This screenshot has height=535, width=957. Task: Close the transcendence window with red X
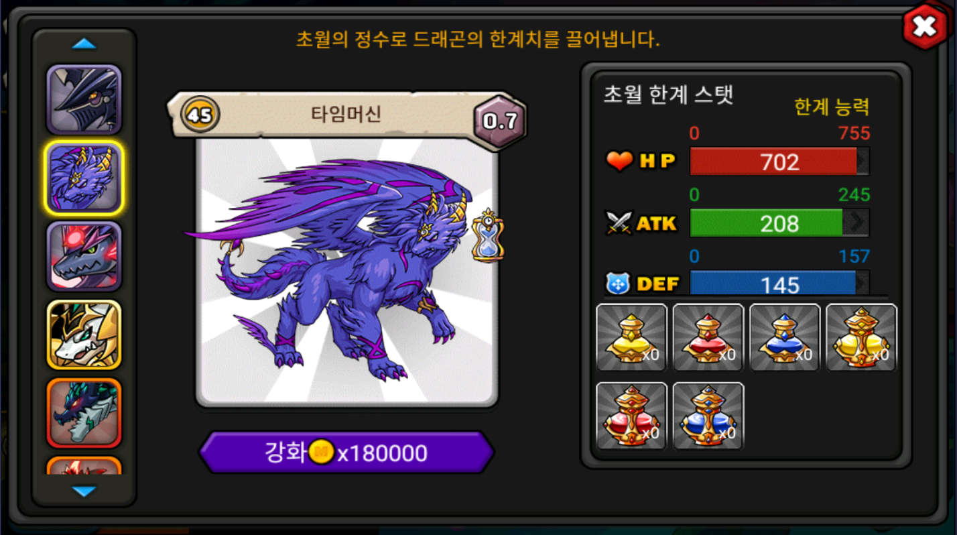tap(924, 27)
